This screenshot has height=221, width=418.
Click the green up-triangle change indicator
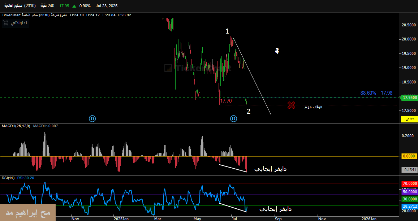tap(73, 6)
